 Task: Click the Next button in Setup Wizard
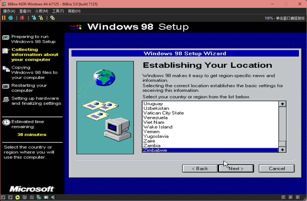236,168
